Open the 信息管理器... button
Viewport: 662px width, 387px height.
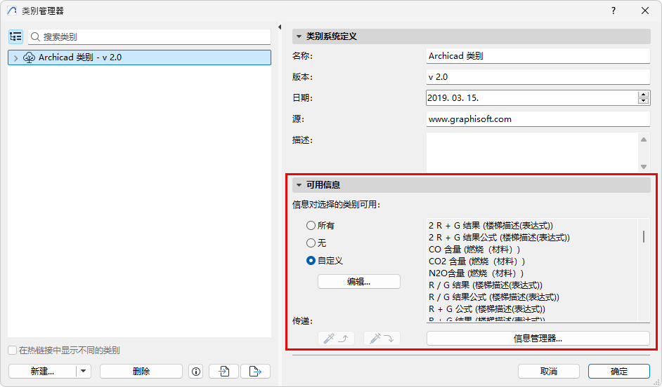[538, 338]
